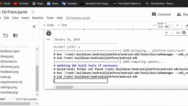The width and height of the screenshot is (188, 106).
Task: Open Introduction - React bookmark
Action: point(160,4)
